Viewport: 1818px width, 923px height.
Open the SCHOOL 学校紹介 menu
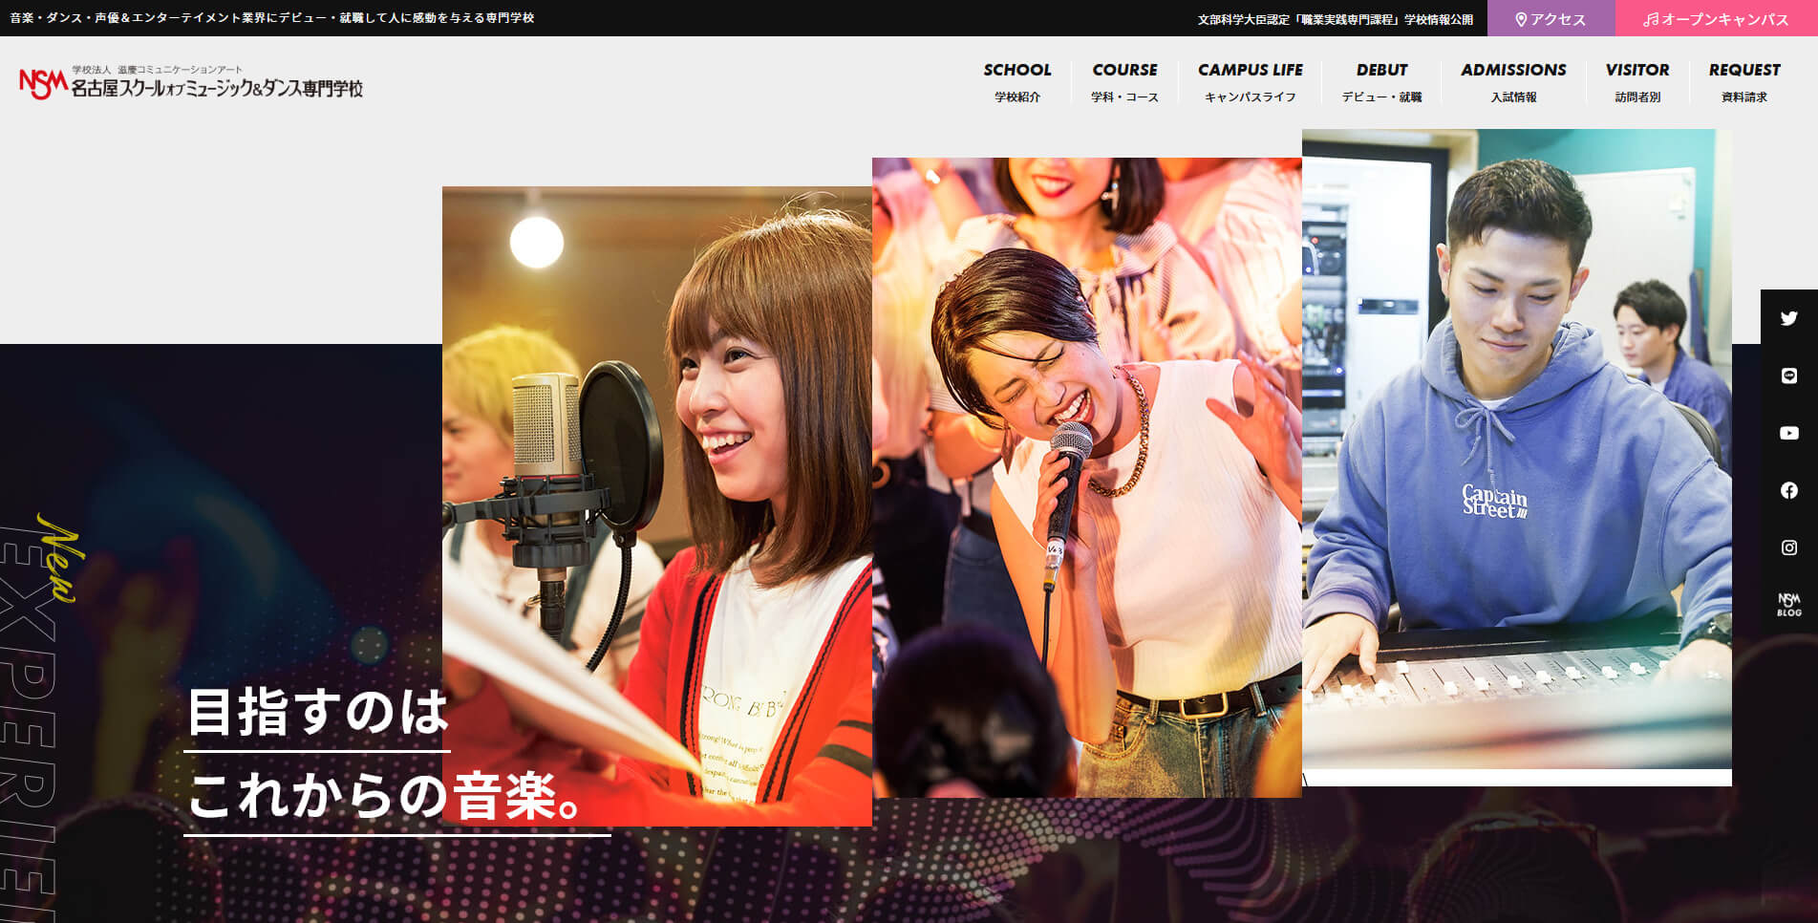(x=1017, y=82)
